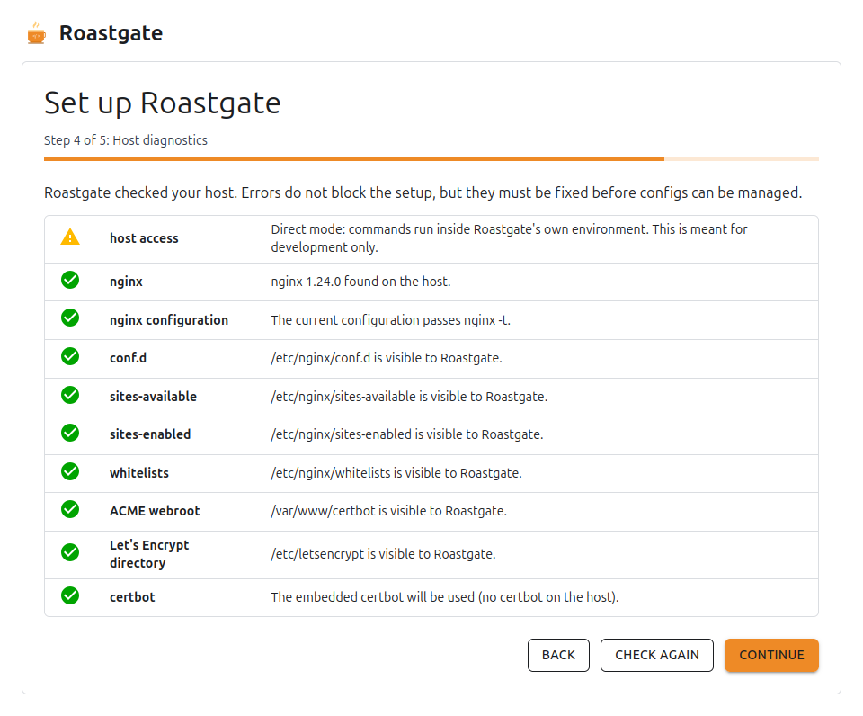This screenshot has width=863, height=716.
Task: Click the 'whitelists' row label
Action: [x=139, y=473]
